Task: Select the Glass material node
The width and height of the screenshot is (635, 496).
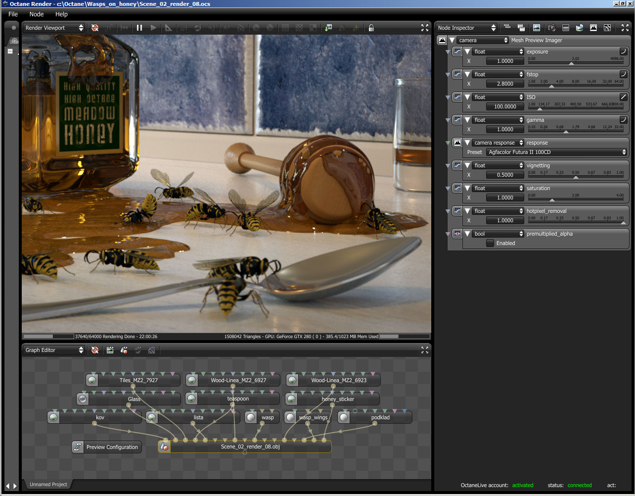Action: pos(129,398)
